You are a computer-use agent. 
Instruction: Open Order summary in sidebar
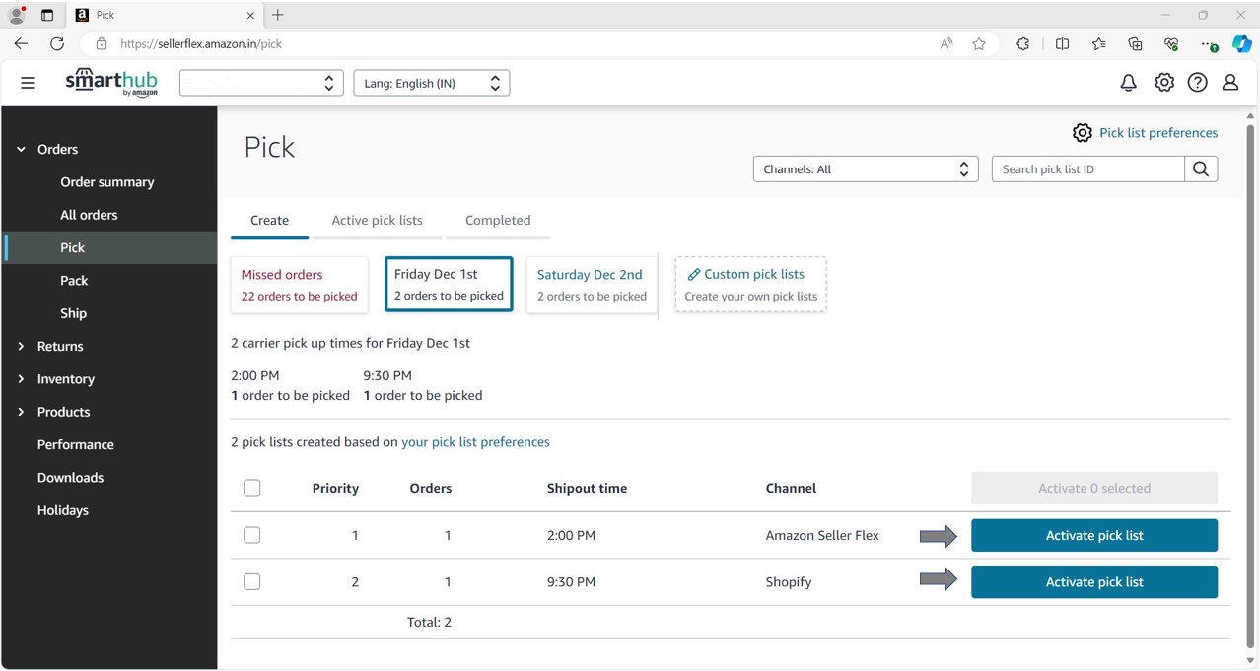coord(107,182)
